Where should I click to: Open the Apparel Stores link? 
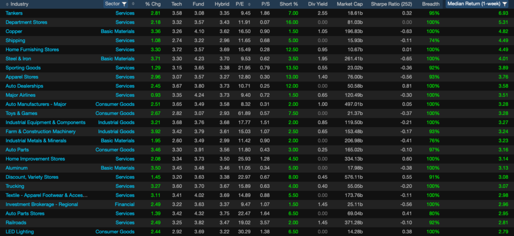(x=22, y=77)
